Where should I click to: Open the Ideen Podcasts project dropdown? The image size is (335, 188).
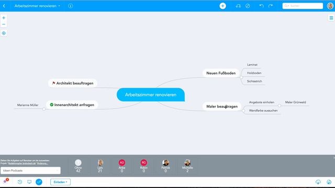(x=30, y=171)
